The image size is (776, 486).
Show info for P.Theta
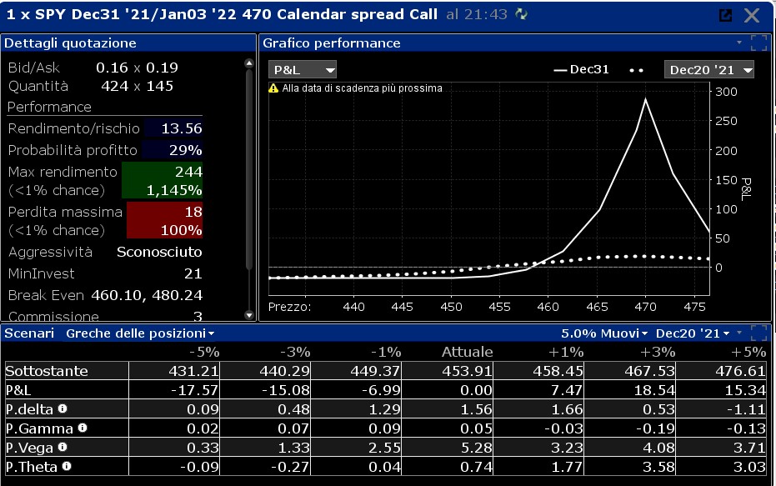click(67, 466)
